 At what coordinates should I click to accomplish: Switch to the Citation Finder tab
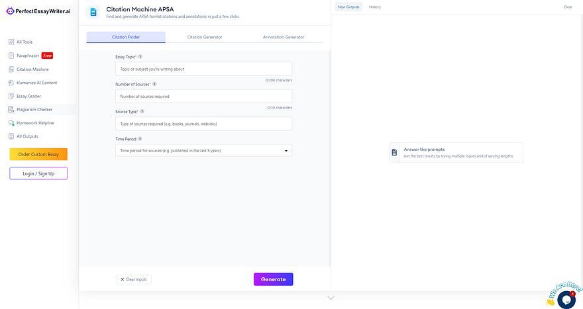pyautogui.click(x=126, y=37)
